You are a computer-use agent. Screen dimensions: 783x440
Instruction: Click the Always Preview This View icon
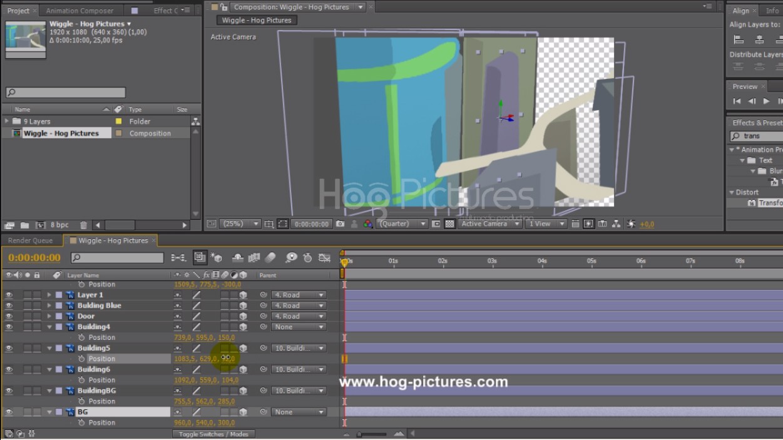[212, 223]
